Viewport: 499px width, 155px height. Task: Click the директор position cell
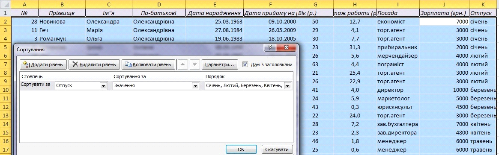pos(398,90)
